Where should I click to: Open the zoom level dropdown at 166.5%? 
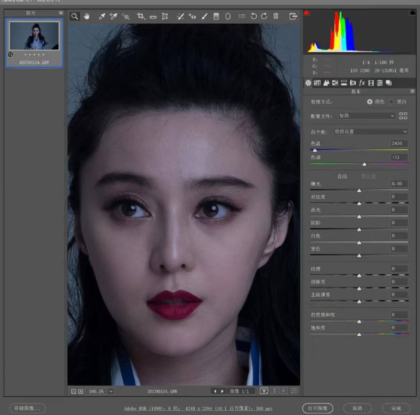pos(111,391)
